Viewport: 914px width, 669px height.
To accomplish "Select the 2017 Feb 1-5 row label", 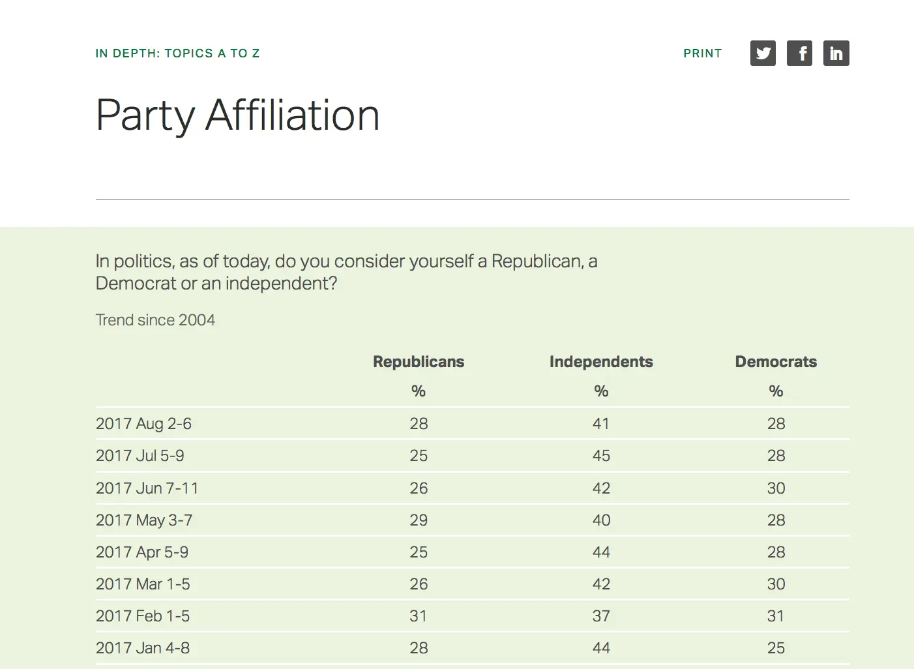I will (143, 616).
